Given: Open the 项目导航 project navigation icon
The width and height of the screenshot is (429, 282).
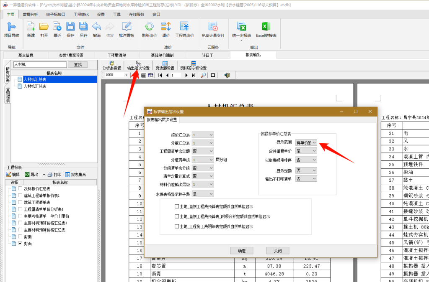Looking at the screenshot, I should [11, 27].
